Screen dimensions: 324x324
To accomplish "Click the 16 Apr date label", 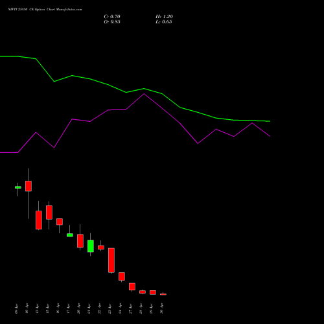I will pyautogui.click(x=58, y=309).
